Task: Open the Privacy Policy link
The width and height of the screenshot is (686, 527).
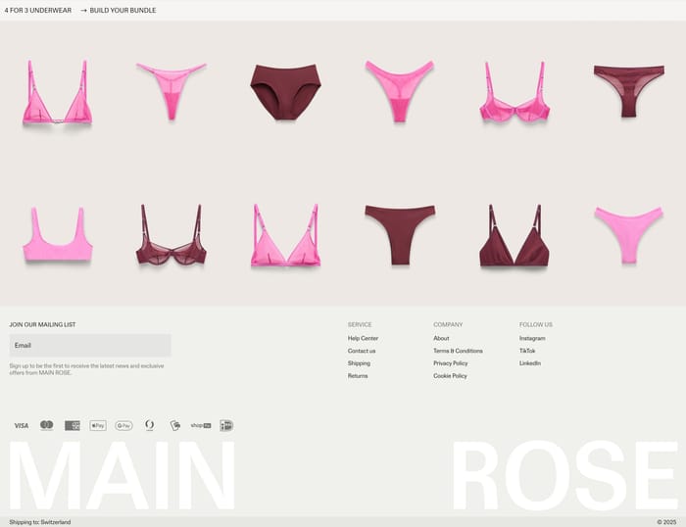Action: point(451,363)
